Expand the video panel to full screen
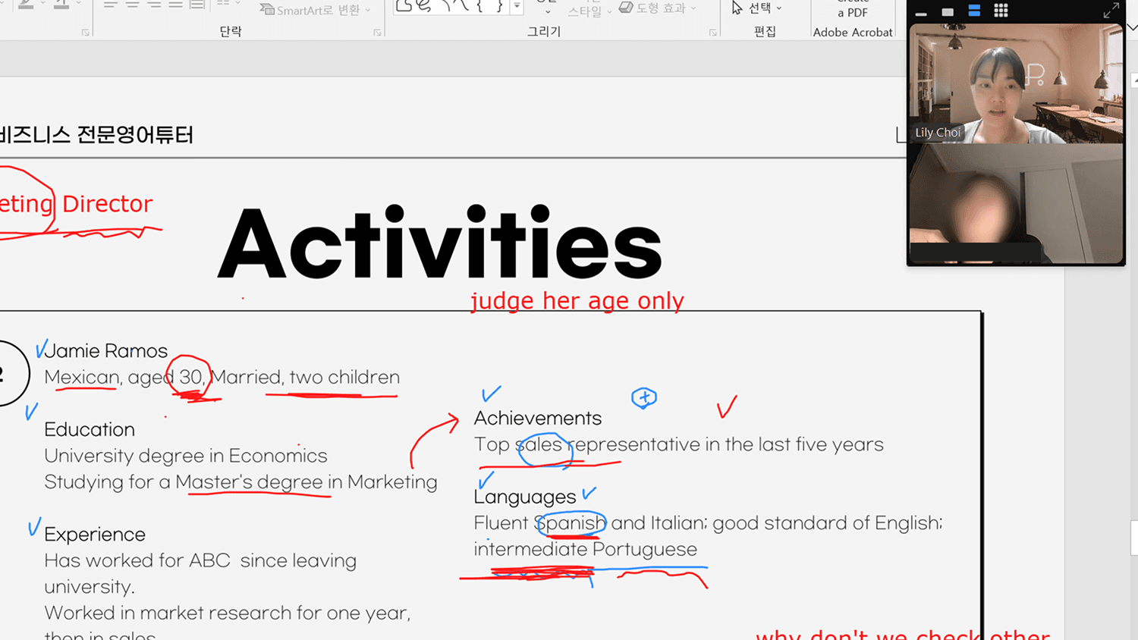The width and height of the screenshot is (1138, 640). pyautogui.click(x=1111, y=11)
